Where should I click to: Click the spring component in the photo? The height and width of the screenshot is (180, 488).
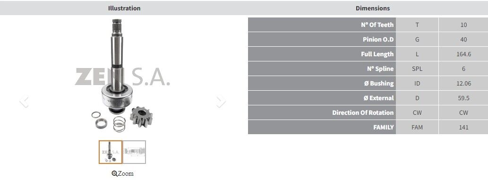coord(119,124)
